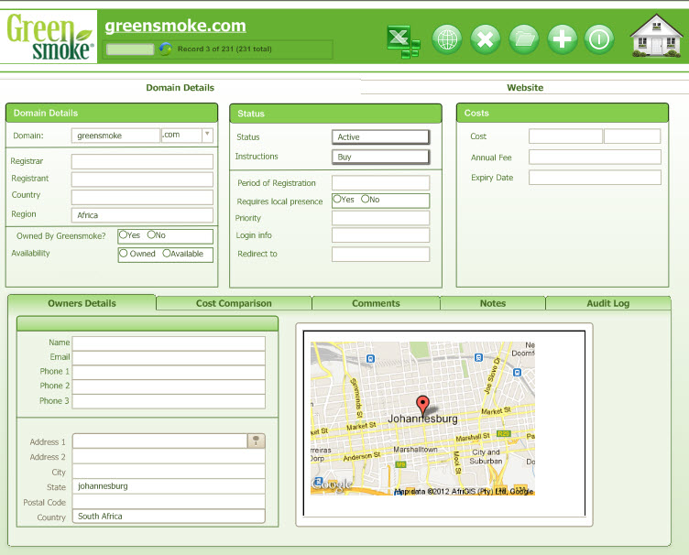Open the Instructions dropdown showing Buy
This screenshot has height=555, width=689.
click(380, 157)
